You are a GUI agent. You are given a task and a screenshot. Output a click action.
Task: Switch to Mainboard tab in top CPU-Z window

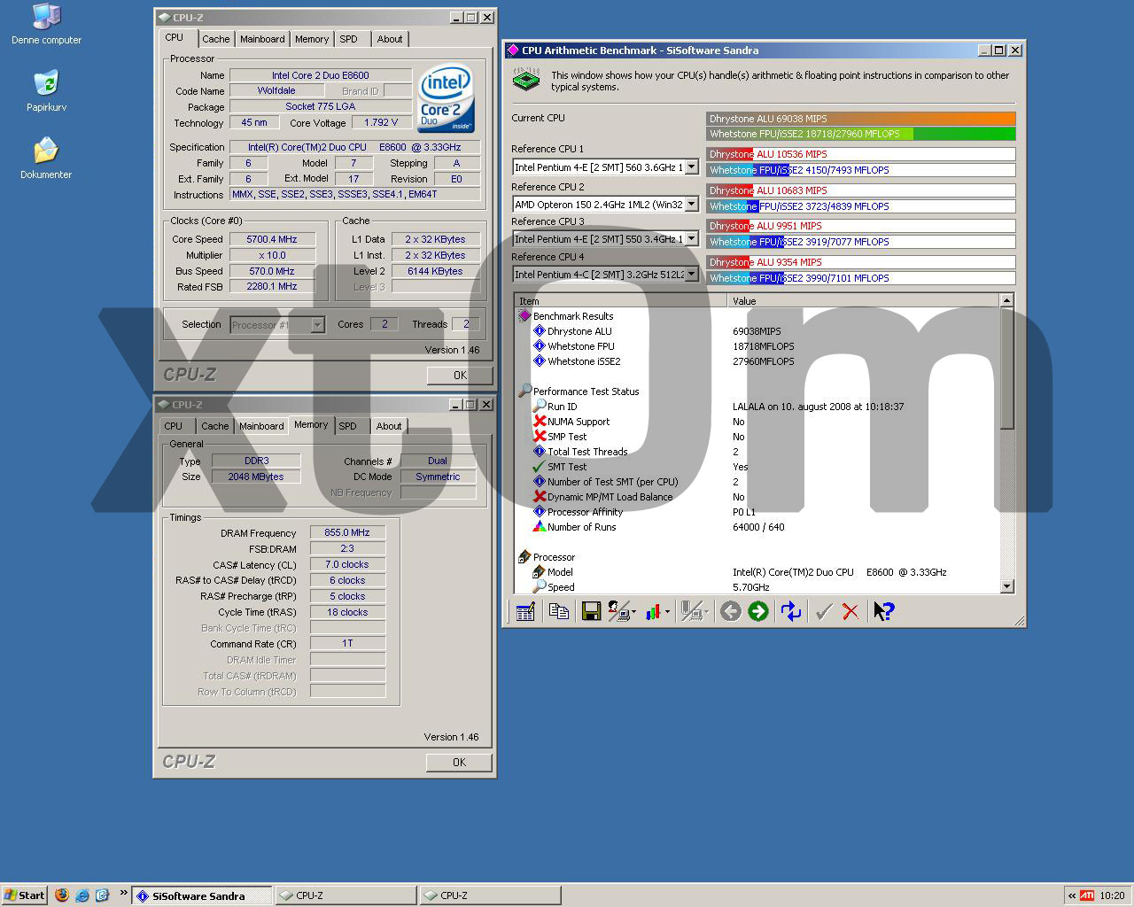pyautogui.click(x=262, y=39)
